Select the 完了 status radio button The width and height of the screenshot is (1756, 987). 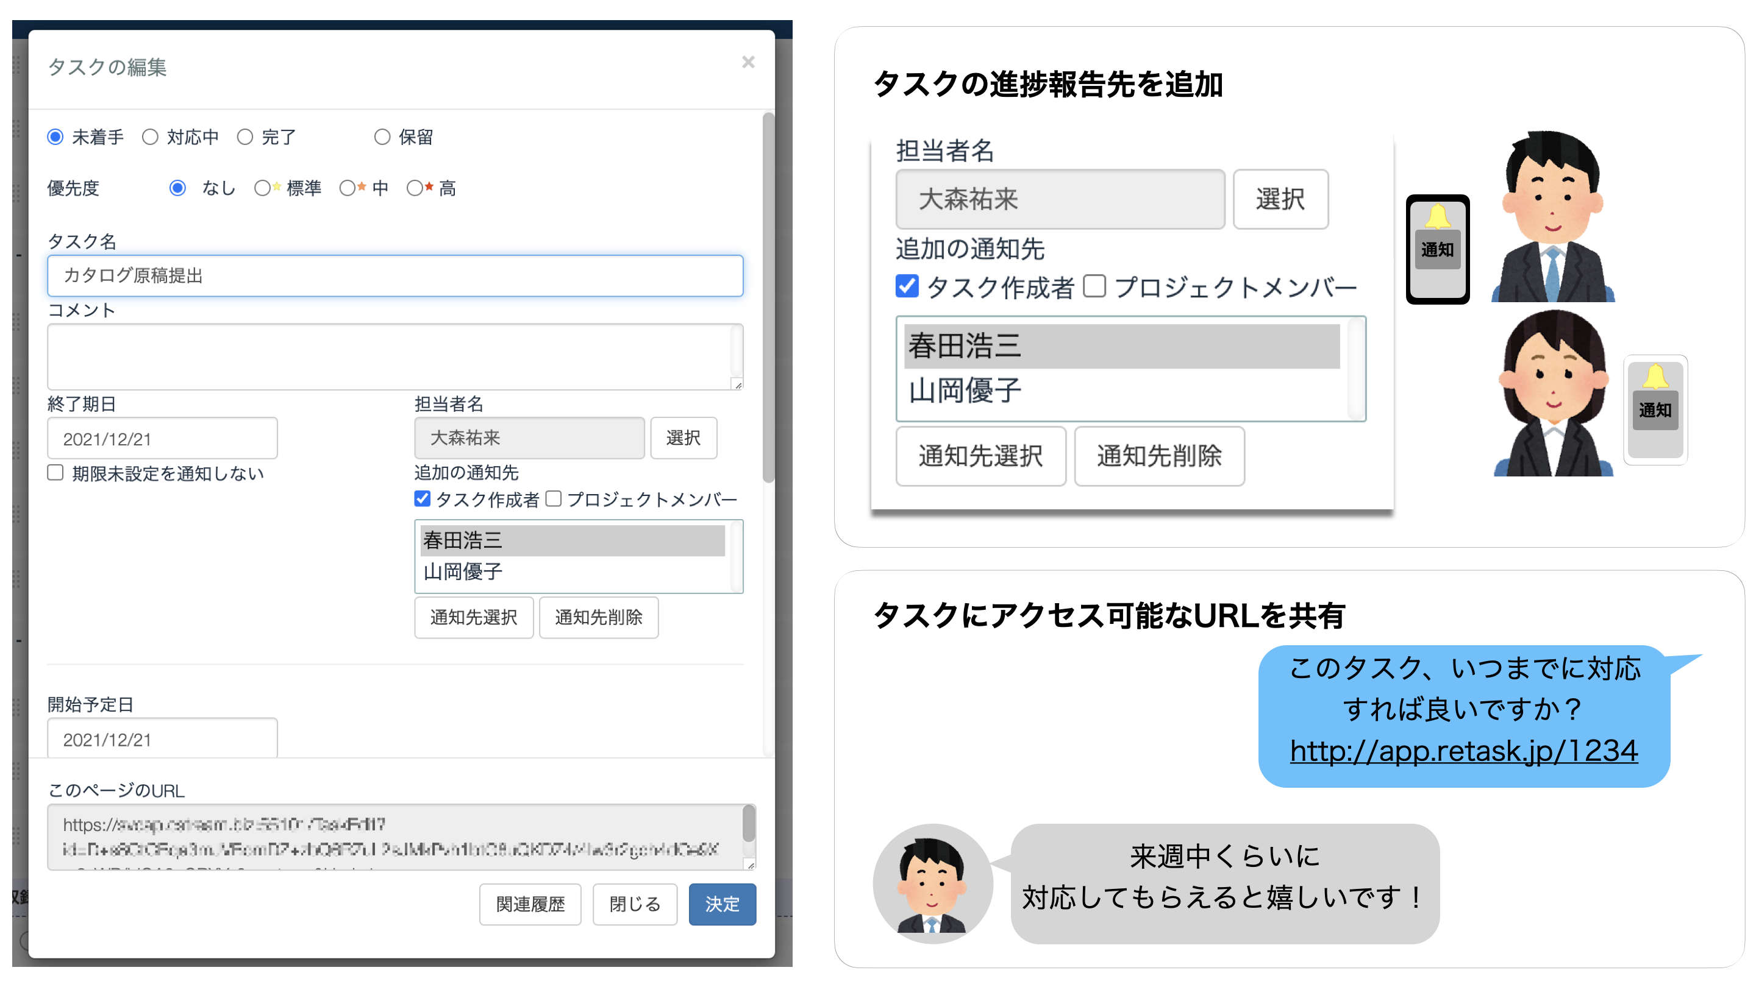coord(244,137)
